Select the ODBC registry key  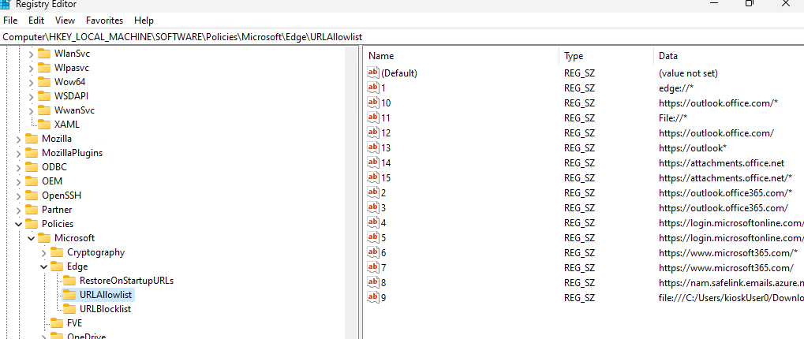[54, 167]
